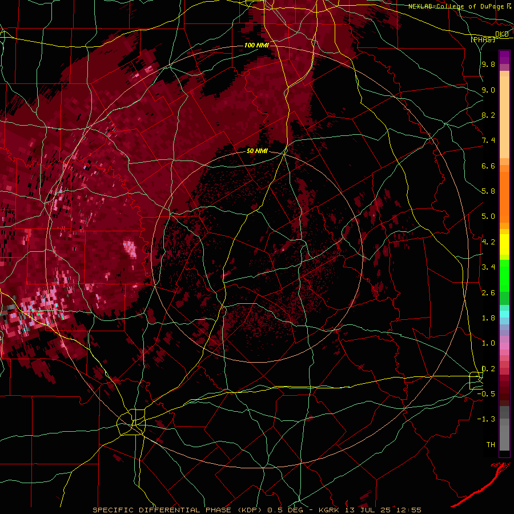Select the yellow band near 4.2
Screen dimensions: 514x514
click(x=504, y=244)
